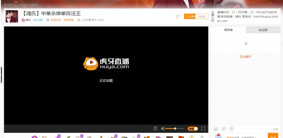Open the 王者荣耀 game category link
This screenshot has height=138, width=283.
coord(68,20)
